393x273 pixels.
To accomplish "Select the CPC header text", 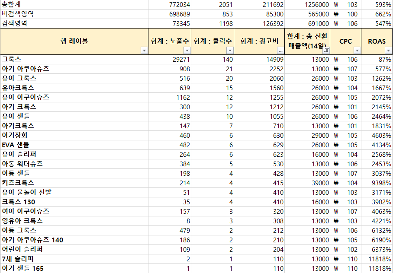I will click(x=346, y=41).
